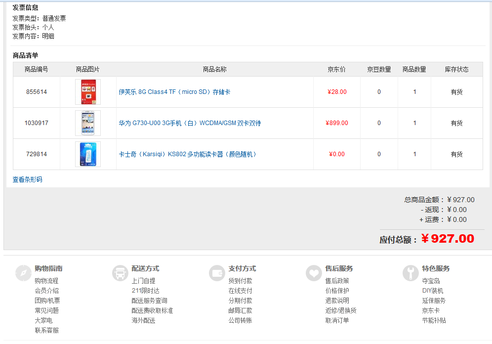Click product number 729814
This screenshot has height=344, width=492.
pyautogui.click(x=37, y=154)
